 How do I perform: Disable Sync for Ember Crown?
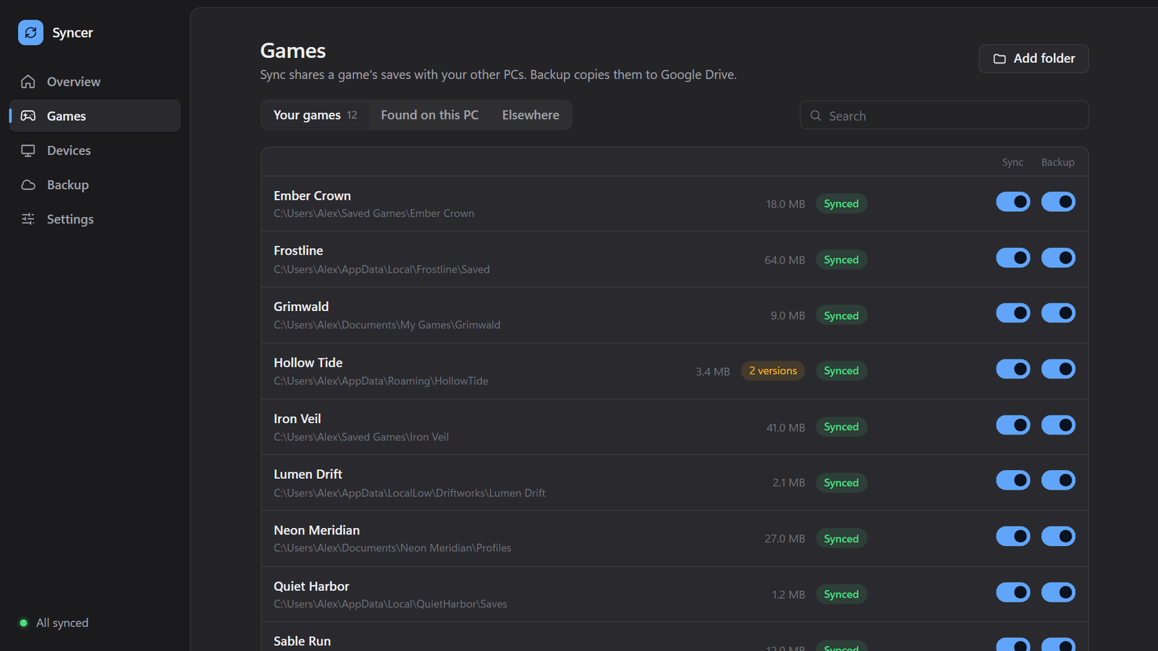(1013, 202)
